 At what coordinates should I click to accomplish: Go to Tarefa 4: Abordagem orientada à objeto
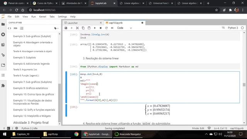coord(32,51)
